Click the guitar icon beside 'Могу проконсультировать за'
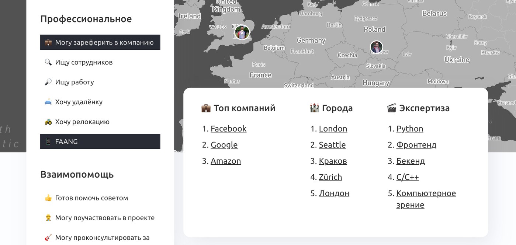The height and width of the screenshot is (245, 516). [48, 238]
